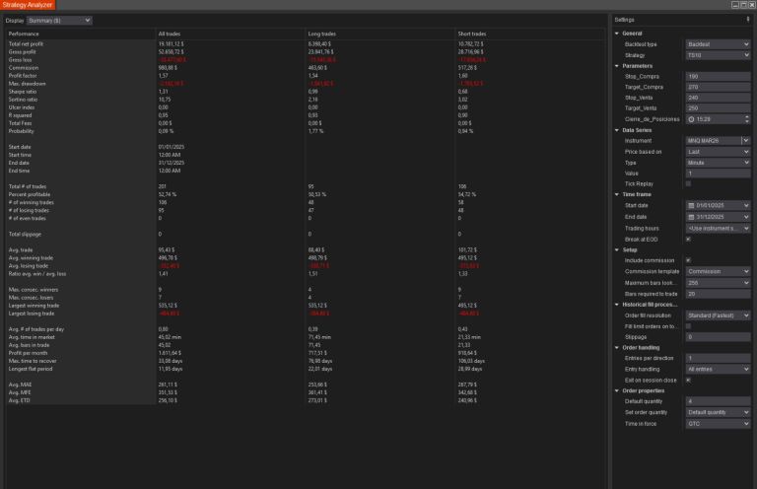Click the clock icon in Cierre_de_Posiciones
Image resolution: width=757 pixels, height=489 pixels.
pyautogui.click(x=691, y=118)
